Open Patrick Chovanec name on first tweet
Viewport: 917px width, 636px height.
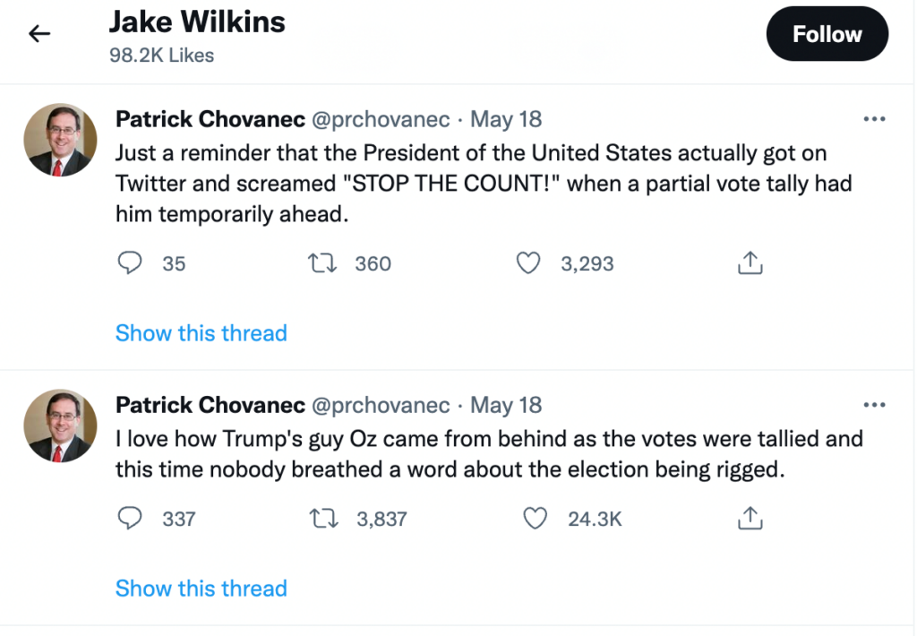point(210,119)
